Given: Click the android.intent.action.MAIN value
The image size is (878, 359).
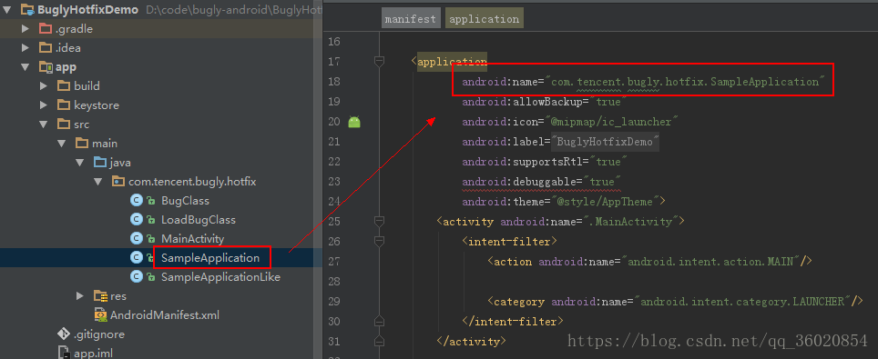Looking at the screenshot, I should pos(711,261).
